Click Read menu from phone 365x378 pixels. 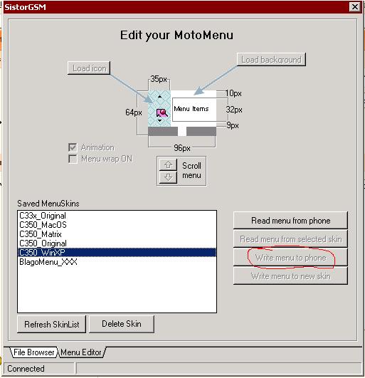(x=290, y=221)
